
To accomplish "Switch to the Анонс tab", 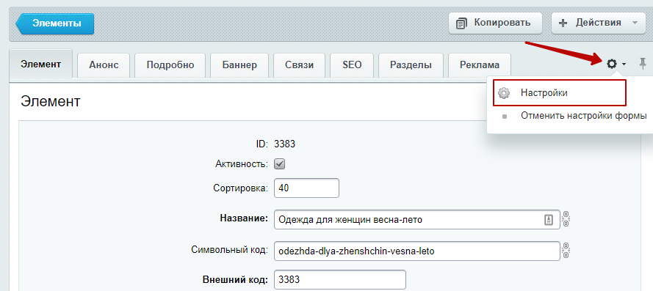I will pos(104,65).
